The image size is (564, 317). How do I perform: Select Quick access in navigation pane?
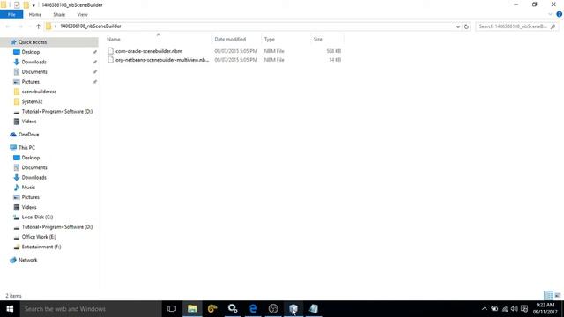pos(33,42)
